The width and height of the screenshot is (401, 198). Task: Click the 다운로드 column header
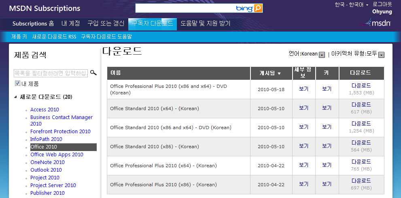(x=362, y=73)
